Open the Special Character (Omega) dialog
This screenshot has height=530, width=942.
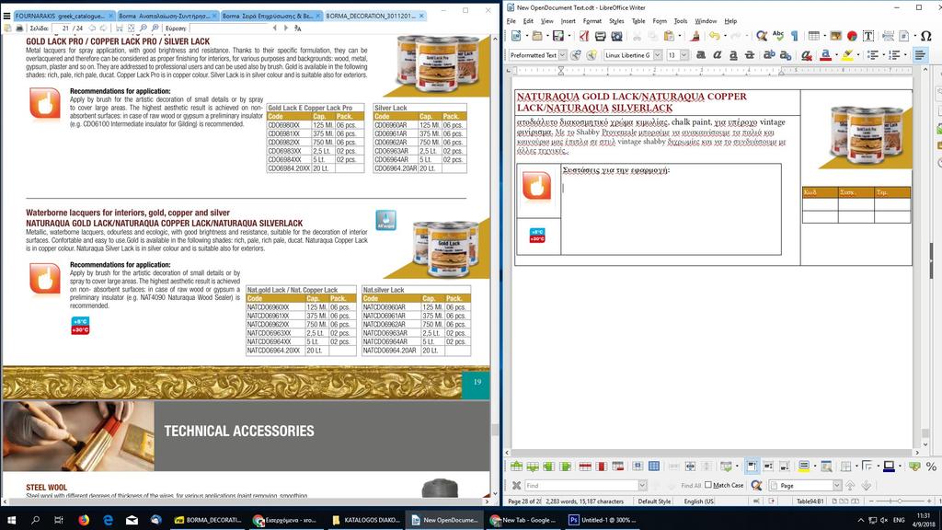[925, 36]
